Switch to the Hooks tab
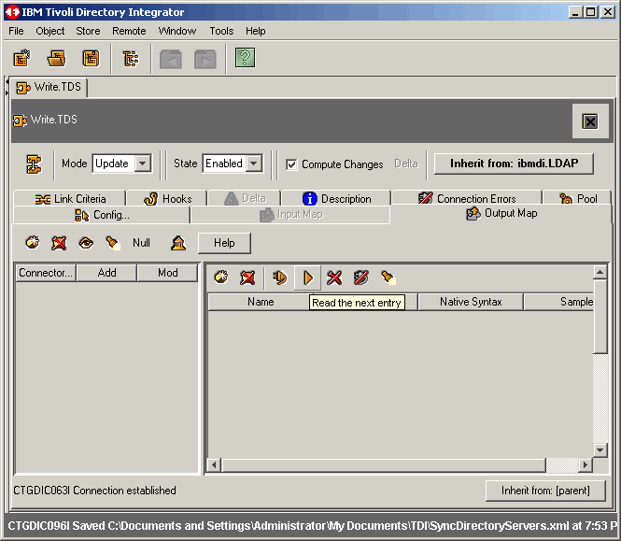This screenshot has height=541, width=621. tap(168, 198)
